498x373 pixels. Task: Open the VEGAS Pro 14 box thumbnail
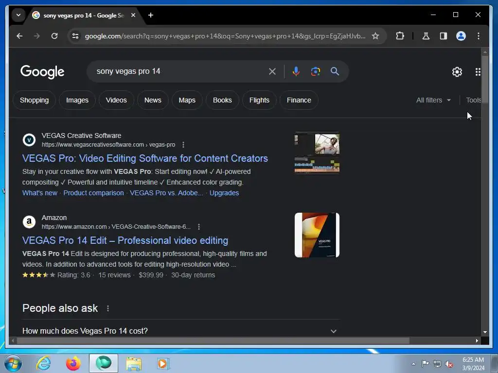click(317, 235)
